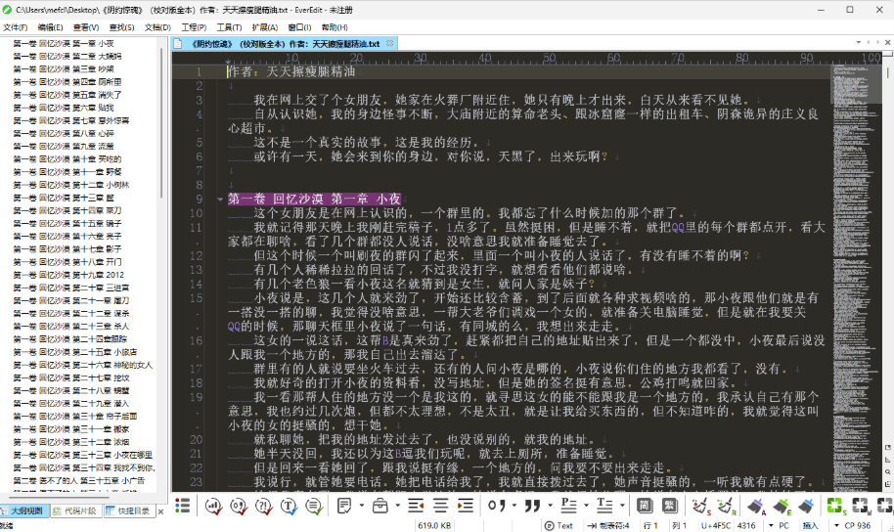This screenshot has width=894, height=532.
Task: Click the frame icon labeled M
Action: point(862,506)
